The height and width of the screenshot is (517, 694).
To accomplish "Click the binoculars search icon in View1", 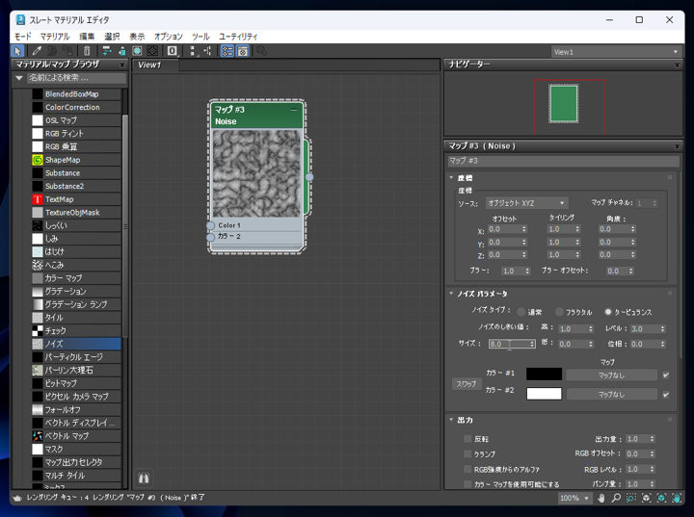I will 144,478.
